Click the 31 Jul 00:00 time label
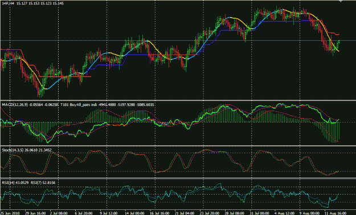 (x=259, y=213)
